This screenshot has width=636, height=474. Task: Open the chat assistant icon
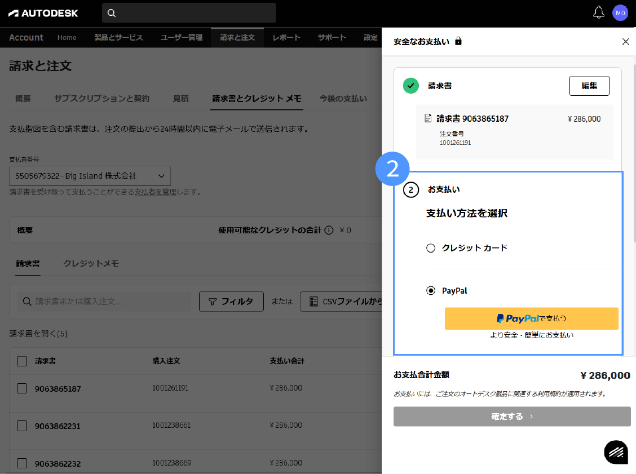[616, 451]
